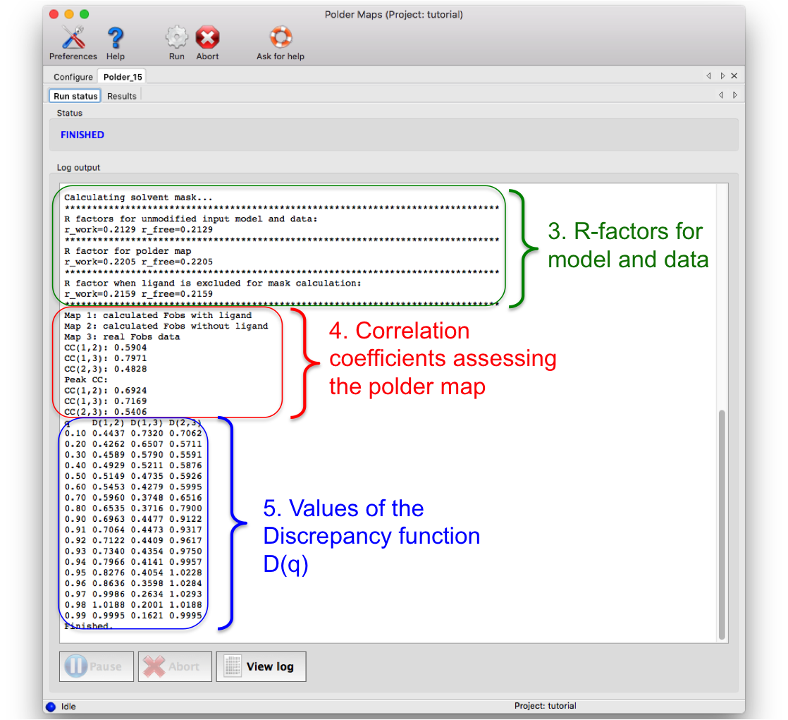Open the Results tab
This screenshot has width=788, height=720.
122,96
